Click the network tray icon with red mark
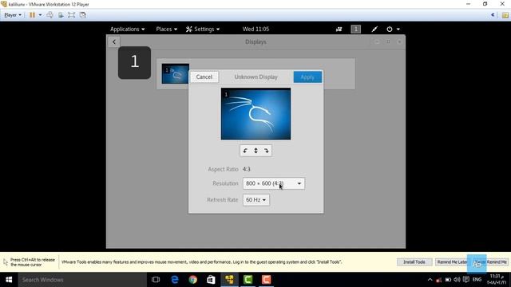Viewport: 511px width, 287px height. (x=439, y=280)
